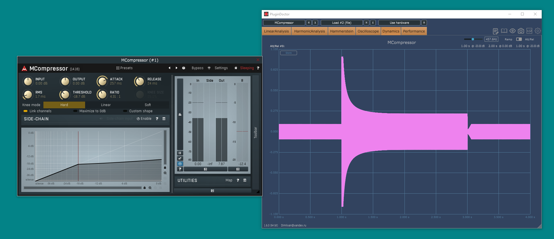
Task: Open the manual book icon
Action: pyautogui.click(x=504, y=31)
